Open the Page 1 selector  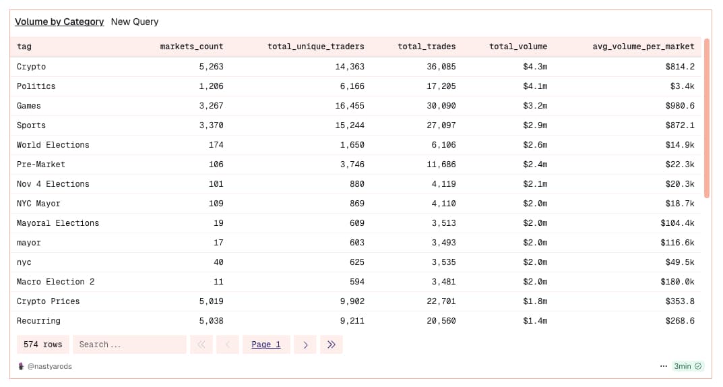(266, 345)
